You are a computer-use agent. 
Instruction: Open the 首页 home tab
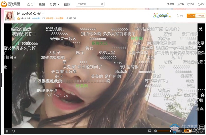30,4
